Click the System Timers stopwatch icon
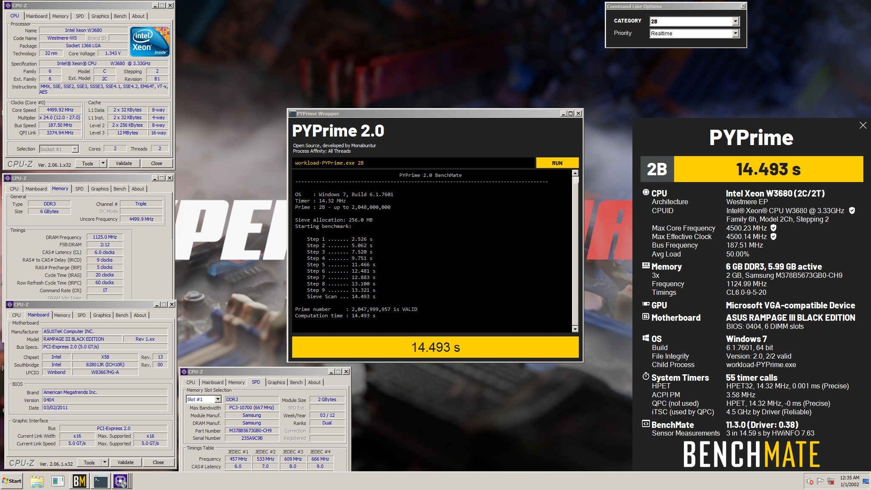Viewport: 871px width, 490px height. 646,376
